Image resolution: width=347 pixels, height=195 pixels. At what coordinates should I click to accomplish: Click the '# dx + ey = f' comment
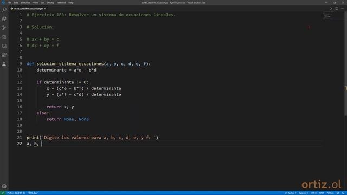(x=43, y=45)
